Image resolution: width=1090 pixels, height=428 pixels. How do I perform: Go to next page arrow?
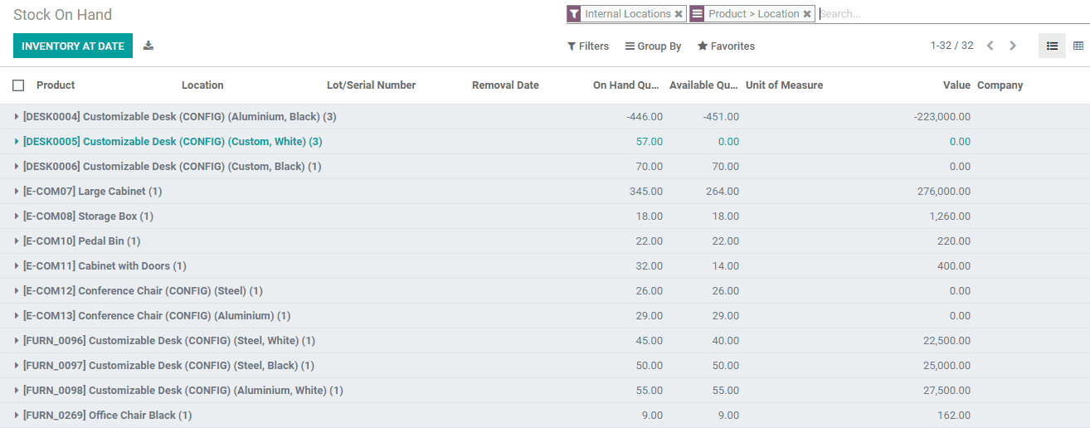click(x=1013, y=46)
